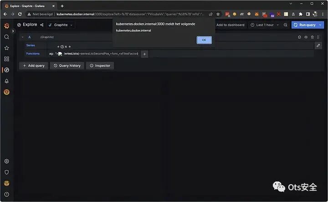Open the orange circular plugin icon in the sidebar
Viewport: 328px width, 202px height.
[x=7, y=92]
